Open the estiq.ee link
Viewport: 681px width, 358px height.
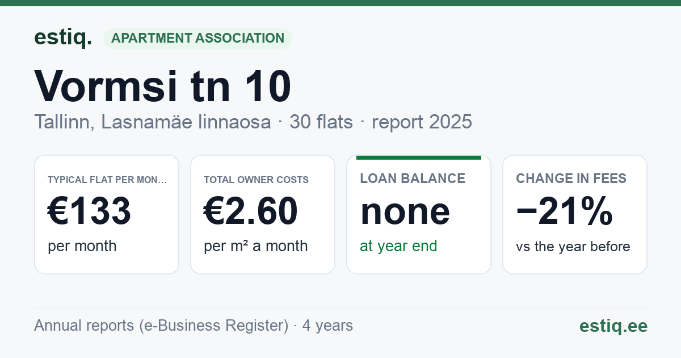pos(613,326)
